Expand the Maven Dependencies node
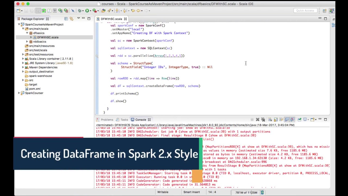Screen dimensions: 348x196 23,67
